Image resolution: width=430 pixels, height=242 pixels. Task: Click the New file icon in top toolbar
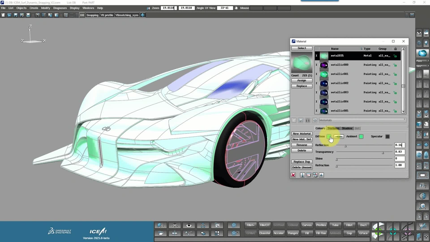pos(3,15)
